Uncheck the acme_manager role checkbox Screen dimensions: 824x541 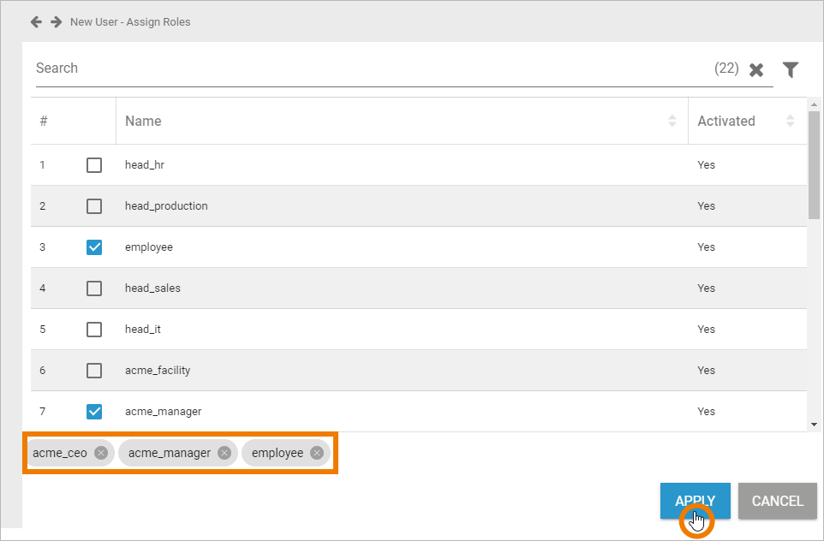(x=94, y=412)
